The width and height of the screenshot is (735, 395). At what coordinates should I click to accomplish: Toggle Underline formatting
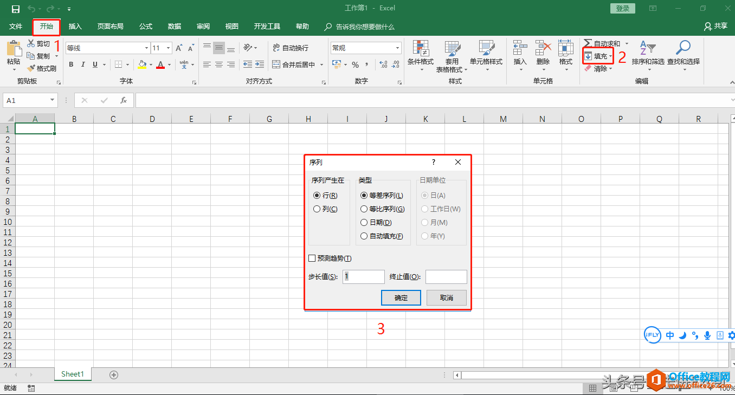(x=95, y=64)
